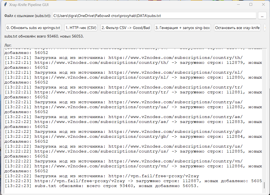The width and height of the screenshot is (270, 195).
Task: Open file browser with '...' button
Action: 262,16
